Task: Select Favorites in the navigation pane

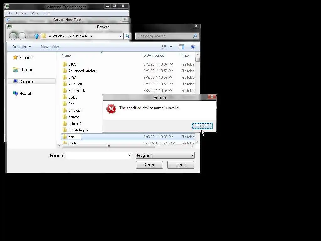Action: (x=26, y=58)
